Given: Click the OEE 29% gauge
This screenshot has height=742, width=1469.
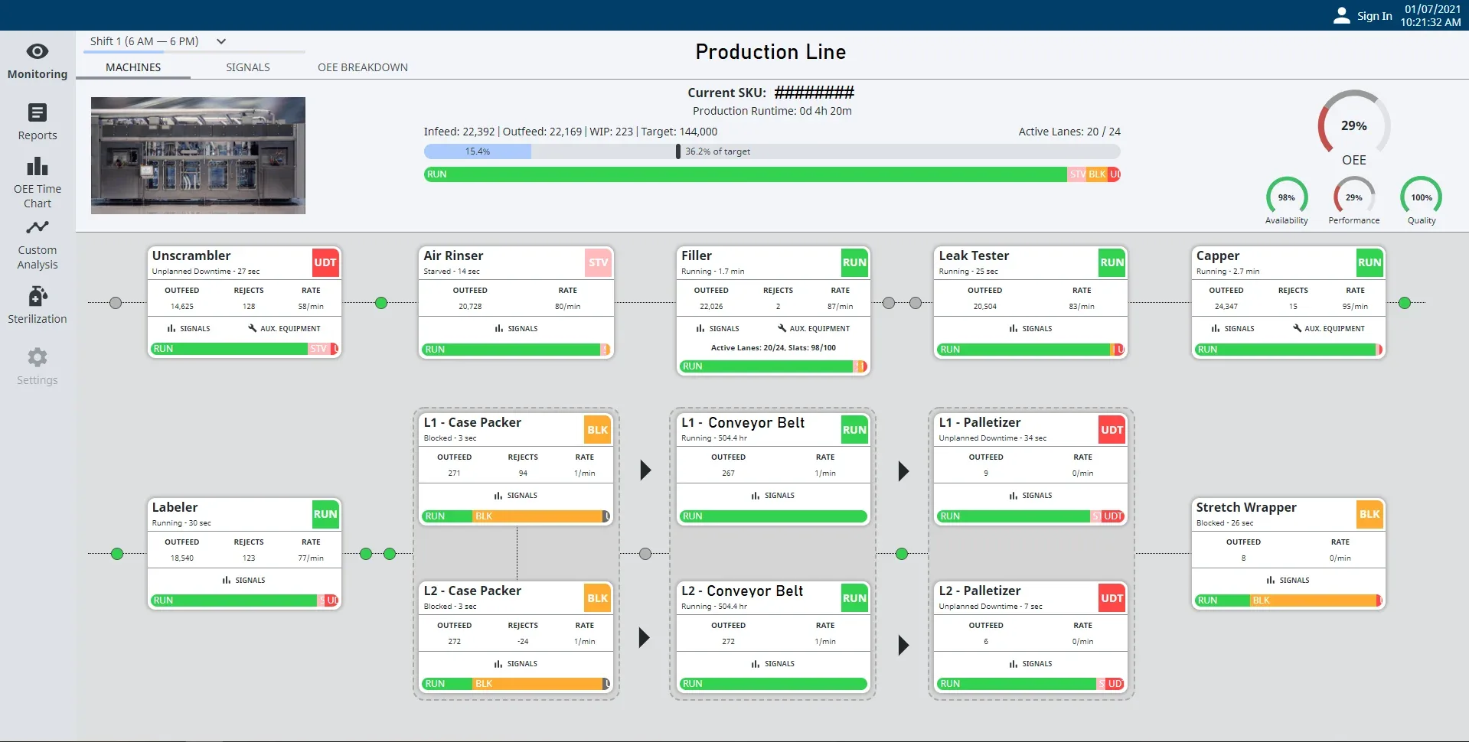Looking at the screenshot, I should click(x=1353, y=125).
